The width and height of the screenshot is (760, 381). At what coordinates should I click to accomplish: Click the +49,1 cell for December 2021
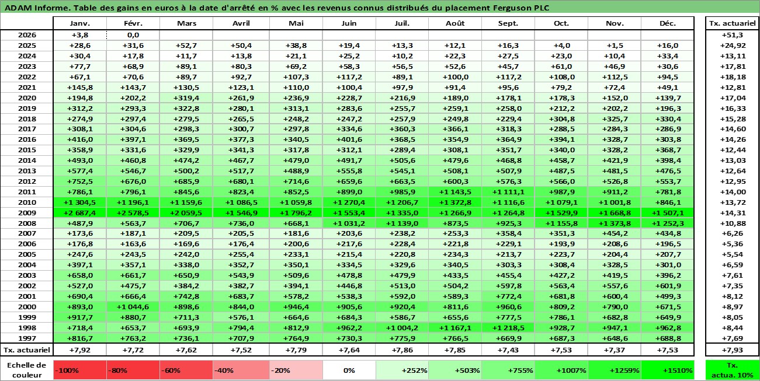point(667,88)
